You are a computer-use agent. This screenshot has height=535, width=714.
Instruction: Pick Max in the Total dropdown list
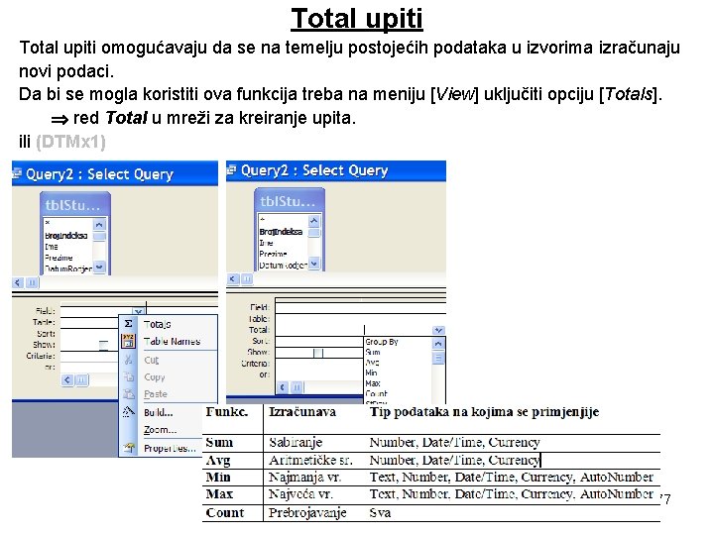coord(373,383)
